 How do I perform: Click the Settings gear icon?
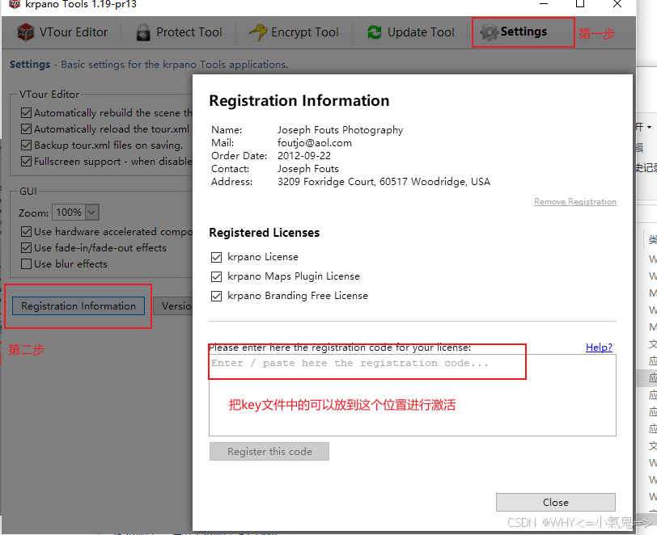(x=489, y=32)
